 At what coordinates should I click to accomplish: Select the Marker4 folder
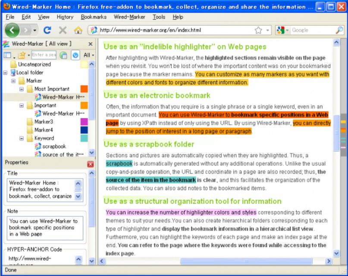coord(40,130)
